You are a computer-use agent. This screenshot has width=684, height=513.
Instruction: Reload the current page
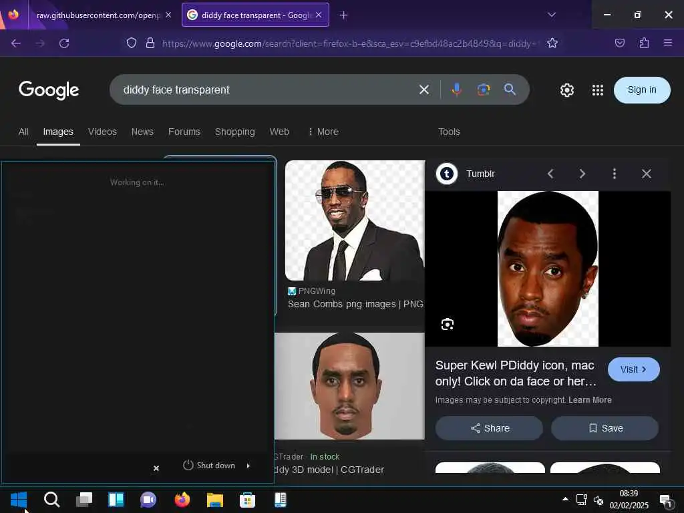[x=64, y=43]
